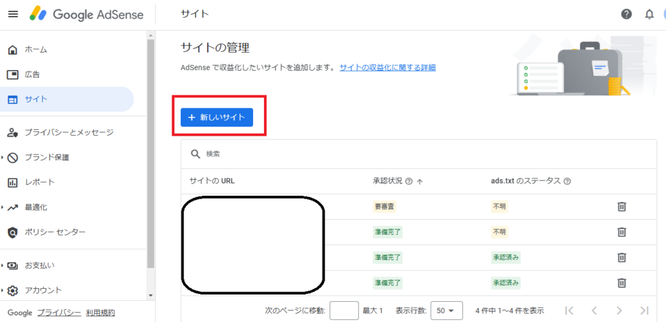The image size is (666, 322).
Task: Click the info icon next to 承認状況
Action: pos(408,182)
